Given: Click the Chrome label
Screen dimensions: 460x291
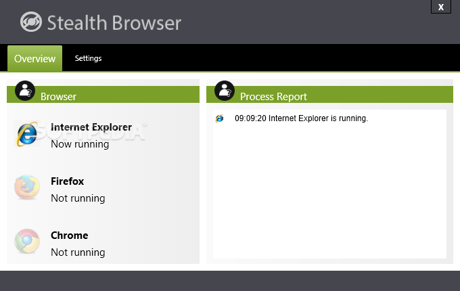Looking at the screenshot, I should pos(69,236).
